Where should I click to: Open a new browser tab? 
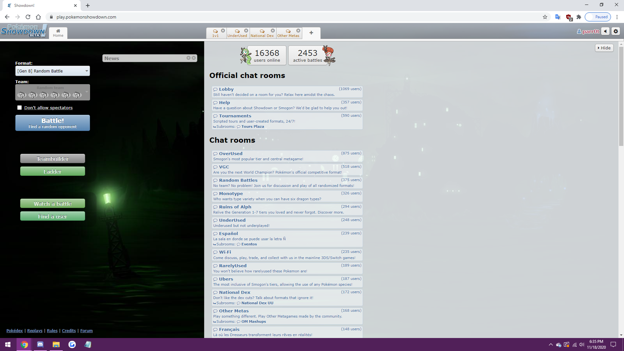88,5
